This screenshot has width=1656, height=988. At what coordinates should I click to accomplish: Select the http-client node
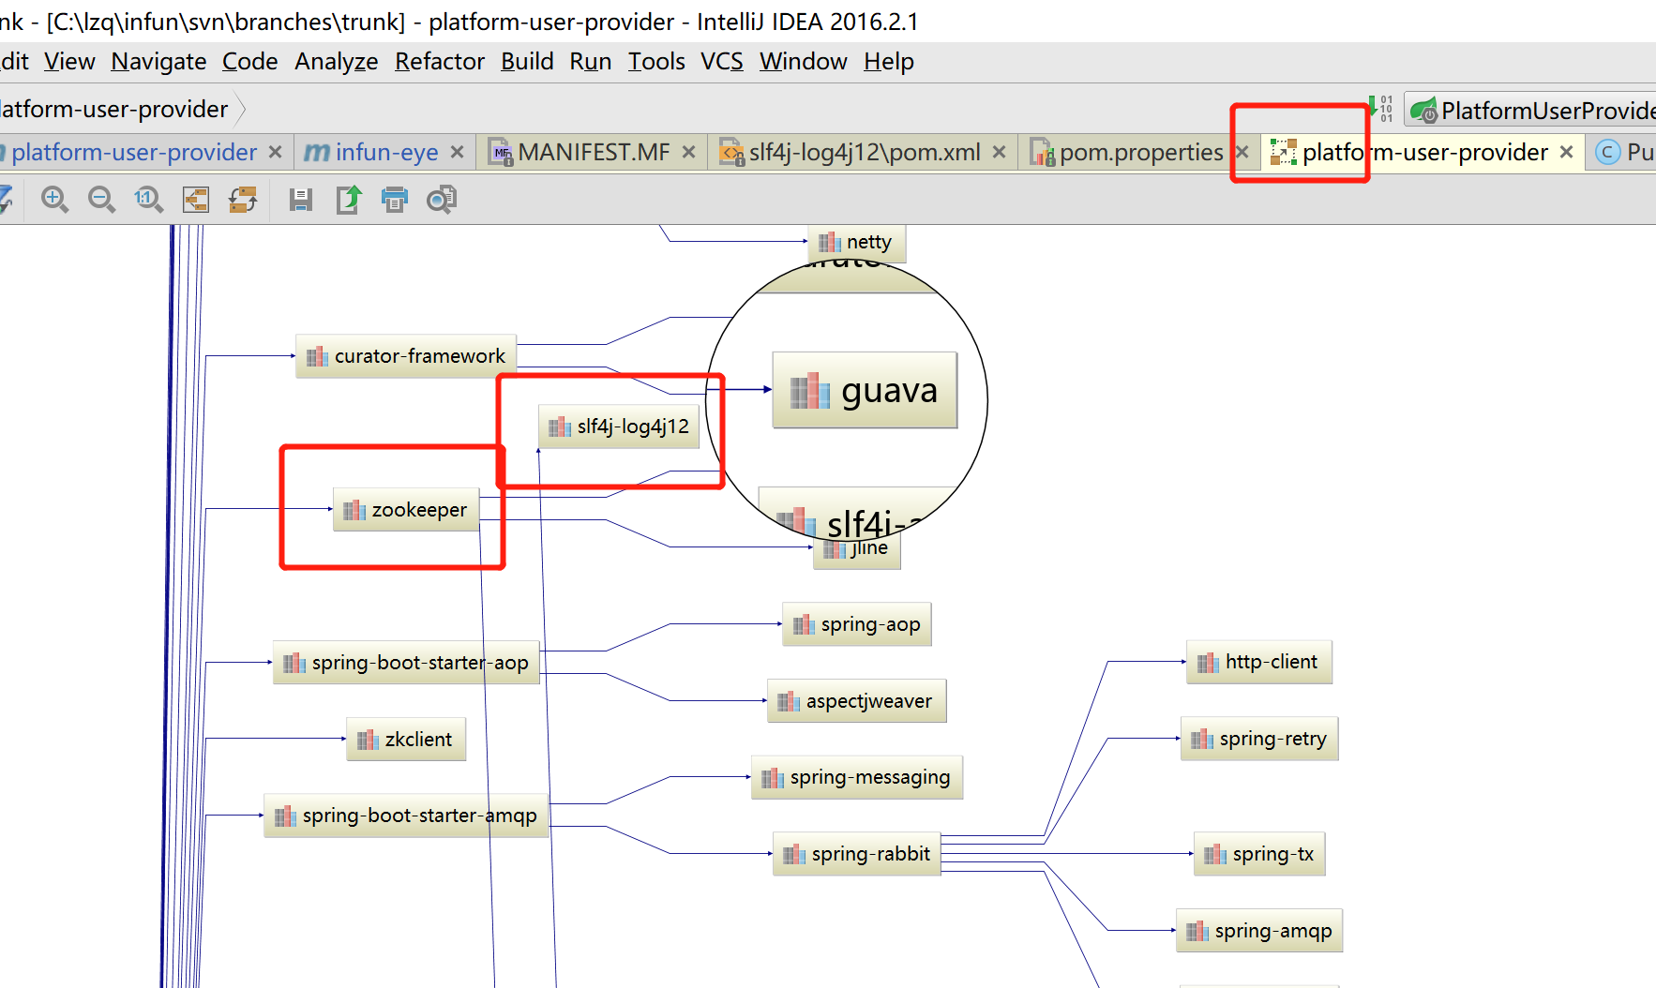(x=1259, y=662)
